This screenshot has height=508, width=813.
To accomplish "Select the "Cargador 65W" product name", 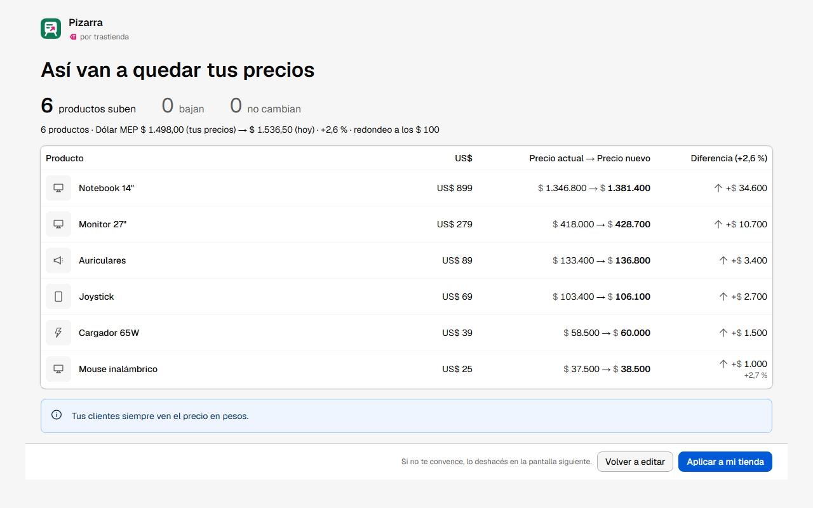I will pyautogui.click(x=109, y=333).
